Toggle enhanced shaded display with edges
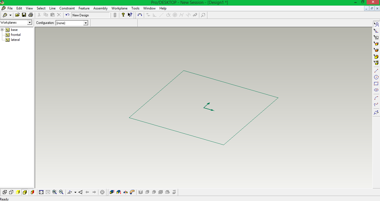380x201 pixels. tap(25, 192)
